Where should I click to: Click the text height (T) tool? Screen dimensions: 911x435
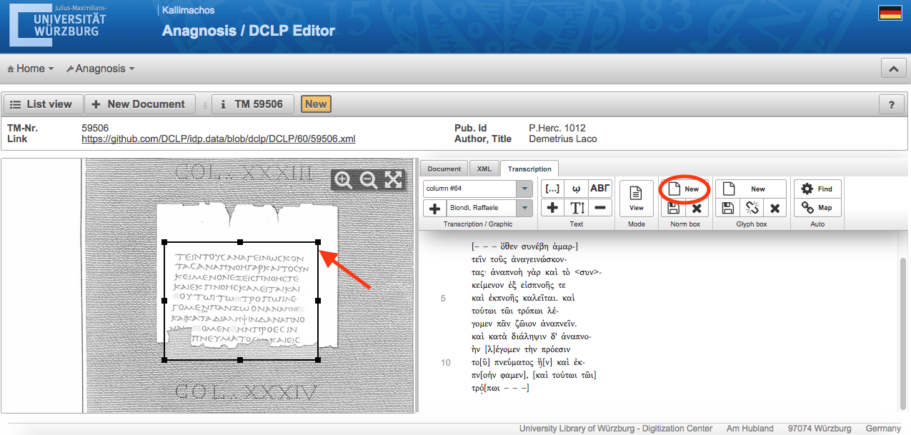[577, 209]
